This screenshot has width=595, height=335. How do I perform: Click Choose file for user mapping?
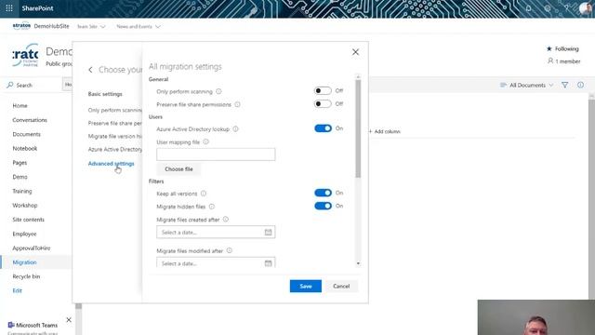pyautogui.click(x=178, y=169)
